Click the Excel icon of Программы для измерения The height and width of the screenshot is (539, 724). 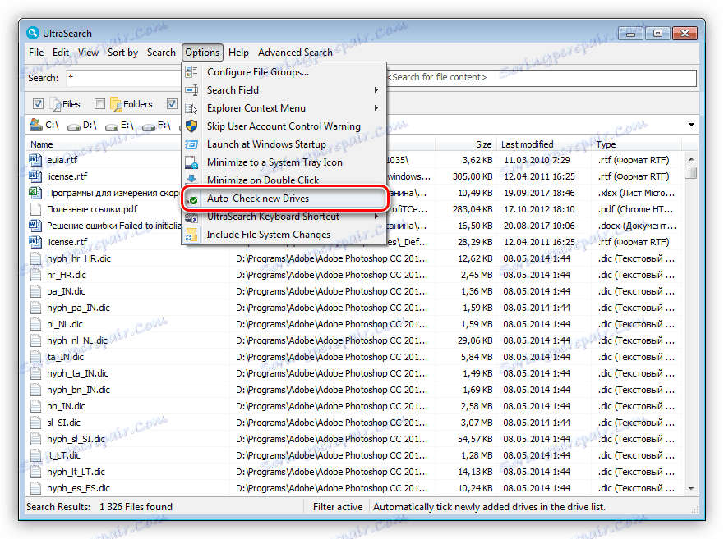(35, 193)
